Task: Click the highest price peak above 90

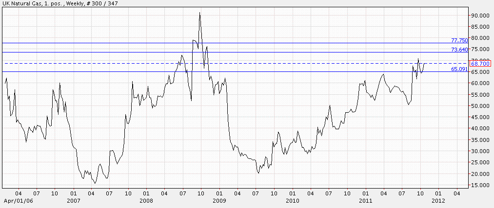Action: pos(200,13)
